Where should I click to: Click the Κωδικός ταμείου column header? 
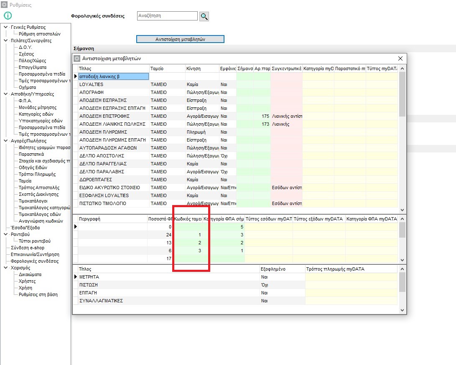tap(188, 219)
